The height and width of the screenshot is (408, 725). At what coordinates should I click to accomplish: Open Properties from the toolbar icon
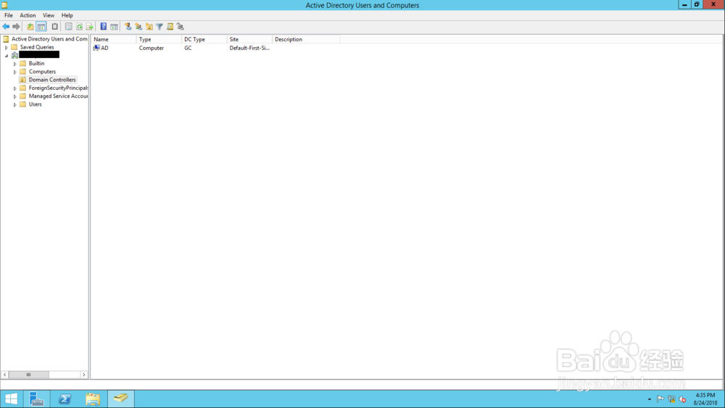(68, 27)
